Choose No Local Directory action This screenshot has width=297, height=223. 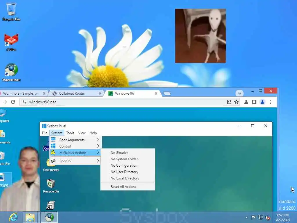(x=128, y=178)
